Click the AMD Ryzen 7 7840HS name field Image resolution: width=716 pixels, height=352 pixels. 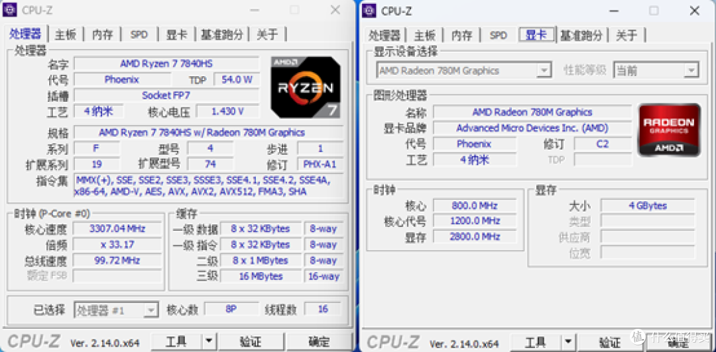click(x=166, y=64)
